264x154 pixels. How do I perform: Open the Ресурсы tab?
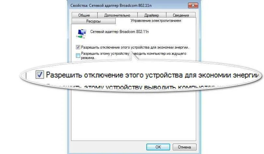[x=94, y=21]
